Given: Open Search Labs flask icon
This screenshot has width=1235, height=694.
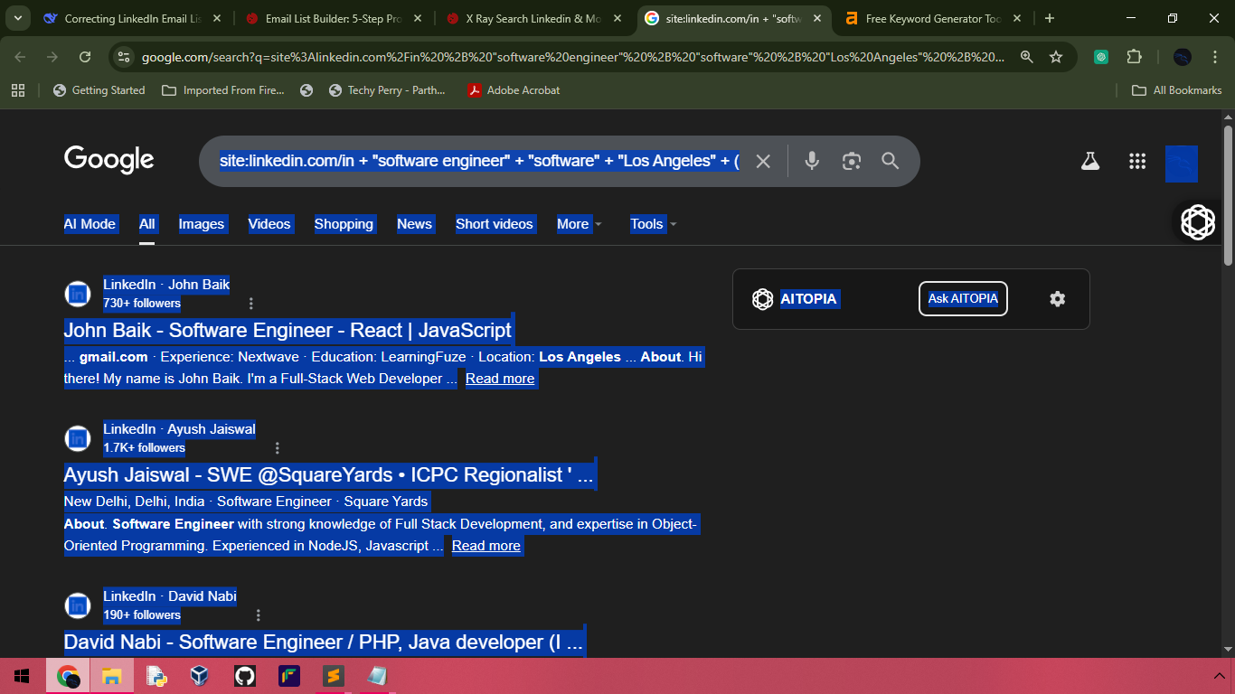Looking at the screenshot, I should tap(1090, 161).
